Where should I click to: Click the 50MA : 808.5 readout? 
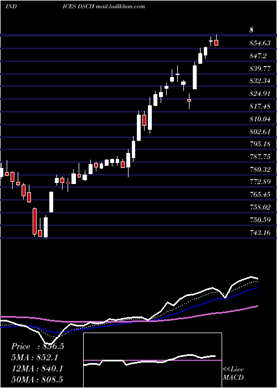37,379
